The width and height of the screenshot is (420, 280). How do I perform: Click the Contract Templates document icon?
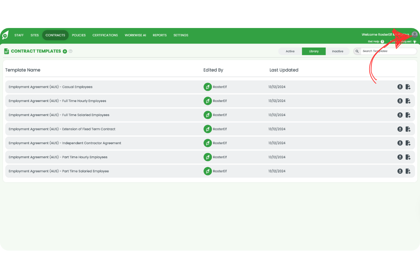6,51
